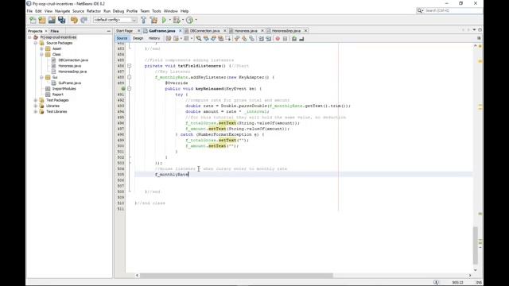Expand the Test Libraries node
Image resolution: width=509 pixels, height=286 pixels.
click(36, 111)
